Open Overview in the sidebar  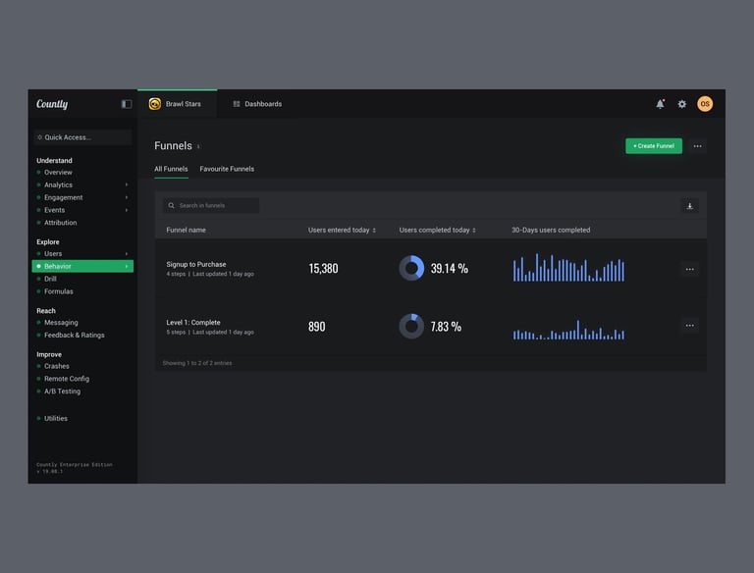point(58,172)
